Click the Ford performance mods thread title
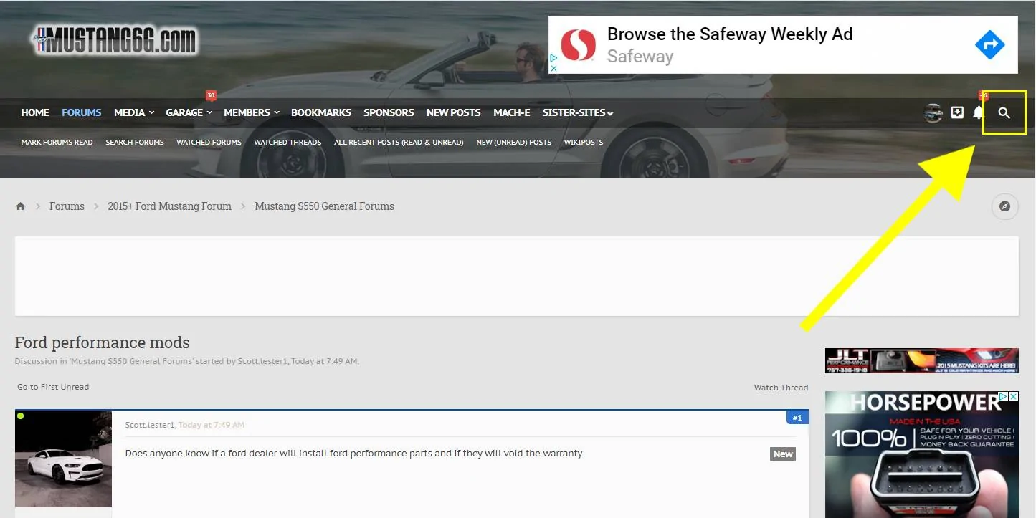 [x=102, y=342]
